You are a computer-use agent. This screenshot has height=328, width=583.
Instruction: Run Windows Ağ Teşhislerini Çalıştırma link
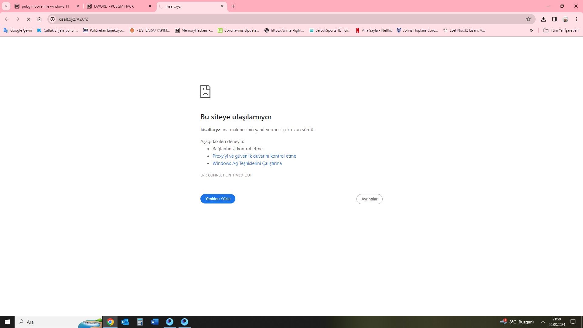coord(247,163)
